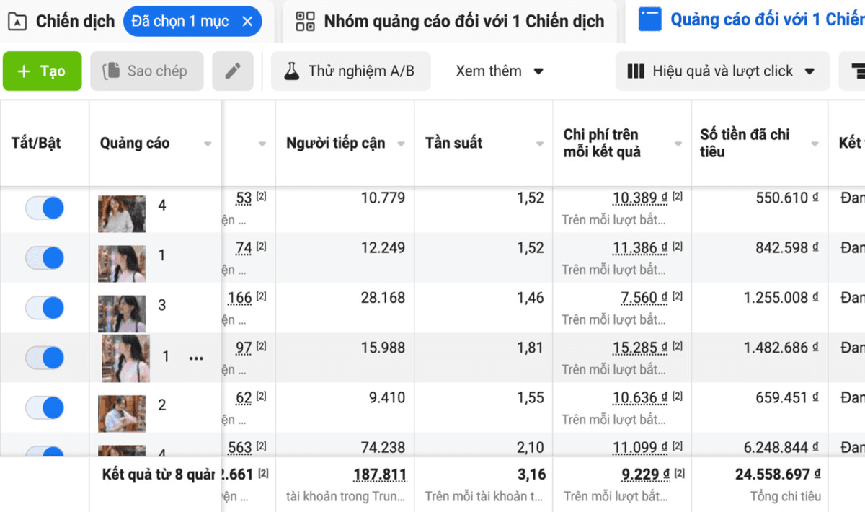
Task: Open the Người tiếp cận column sort menu
Action: (x=402, y=144)
